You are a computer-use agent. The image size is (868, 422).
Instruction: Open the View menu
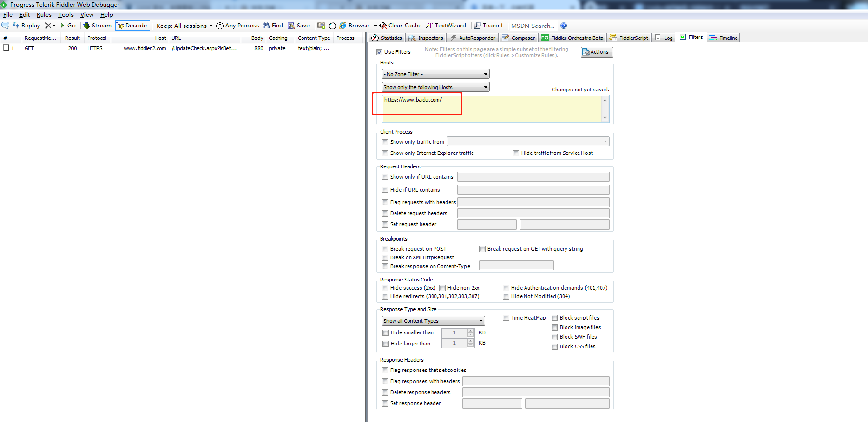(x=87, y=15)
